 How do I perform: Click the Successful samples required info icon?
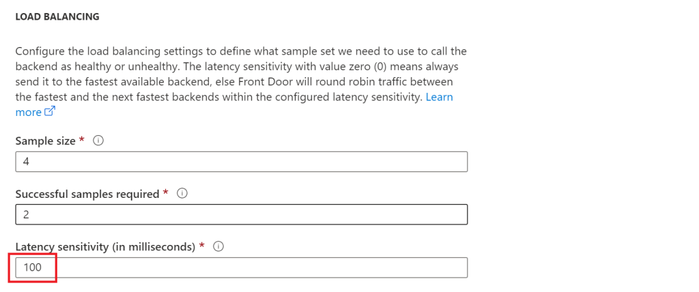click(182, 194)
